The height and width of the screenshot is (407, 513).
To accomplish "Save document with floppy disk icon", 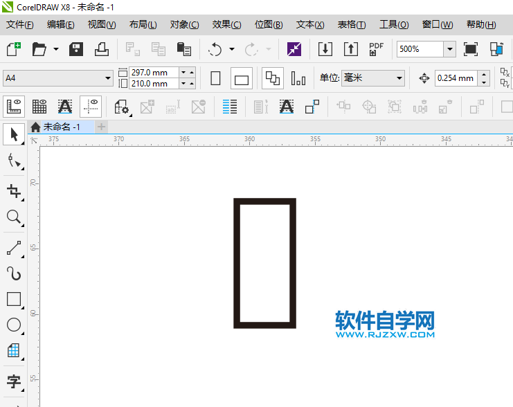I will (76, 49).
